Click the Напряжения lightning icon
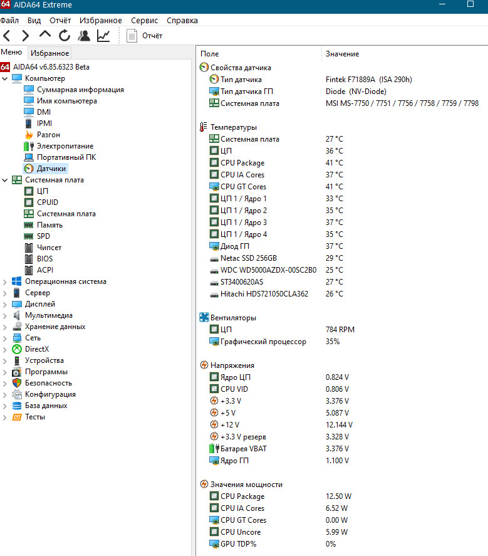Viewport: 488px width, 556px height. coord(204,365)
